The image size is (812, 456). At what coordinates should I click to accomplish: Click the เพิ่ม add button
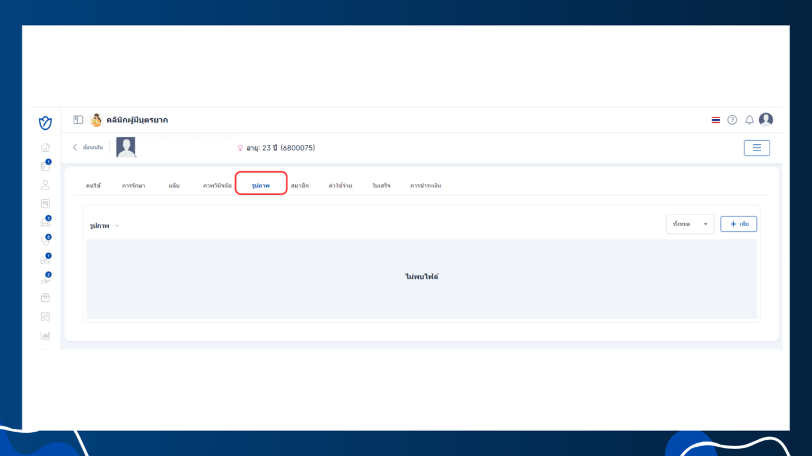[739, 224]
